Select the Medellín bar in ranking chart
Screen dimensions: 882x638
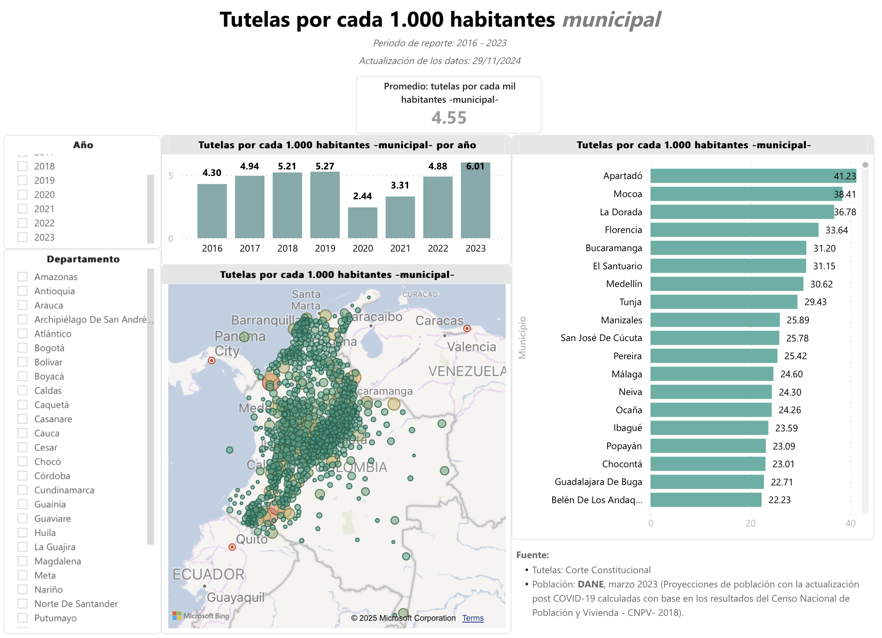point(727,284)
